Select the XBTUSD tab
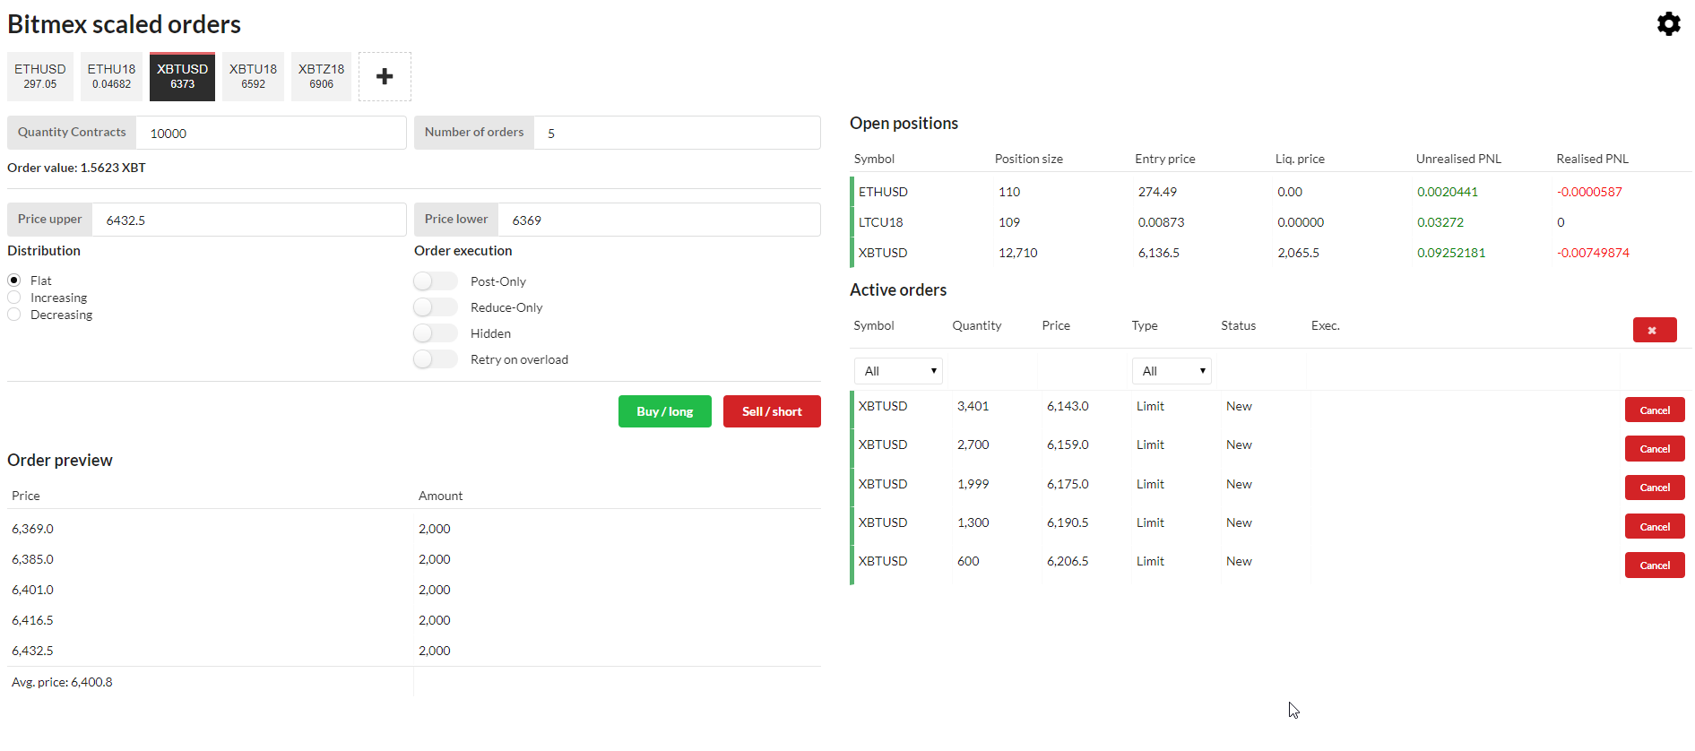1695x751 pixels. click(x=182, y=76)
